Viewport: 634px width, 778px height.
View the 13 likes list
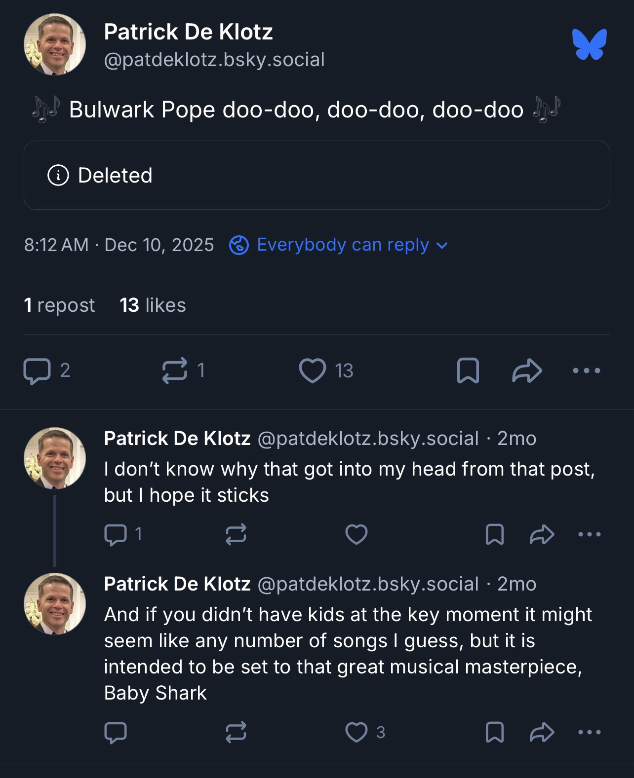153,305
